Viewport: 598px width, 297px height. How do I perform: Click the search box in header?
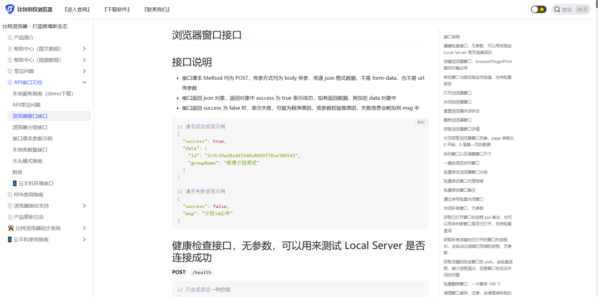tap(571, 9)
